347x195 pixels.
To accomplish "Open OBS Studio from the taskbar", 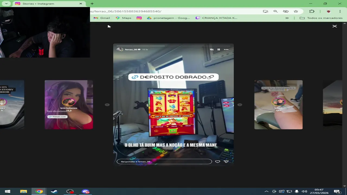I will 70,191.
